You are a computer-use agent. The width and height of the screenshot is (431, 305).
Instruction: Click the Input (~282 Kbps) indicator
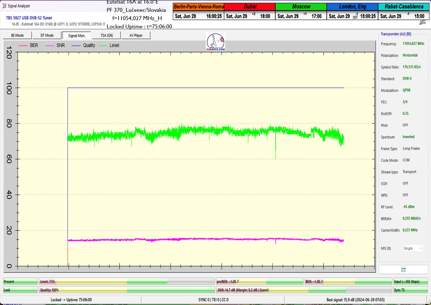pos(411,282)
